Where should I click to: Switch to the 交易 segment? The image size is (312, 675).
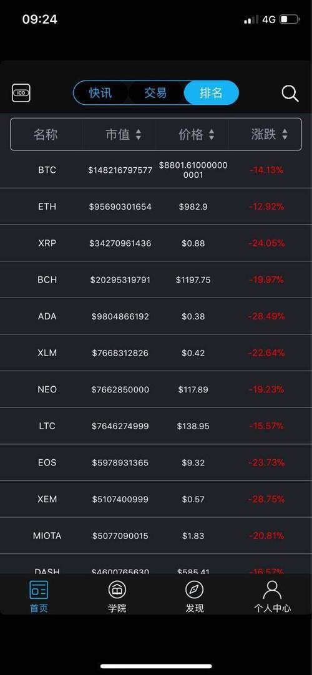click(x=155, y=92)
